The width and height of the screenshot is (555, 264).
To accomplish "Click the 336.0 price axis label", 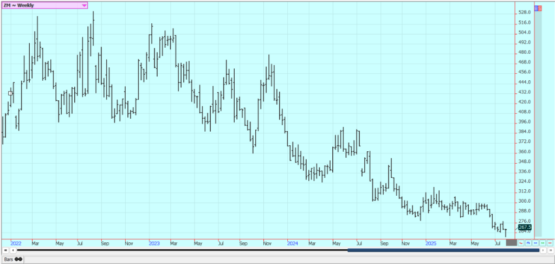I will click(x=525, y=171).
